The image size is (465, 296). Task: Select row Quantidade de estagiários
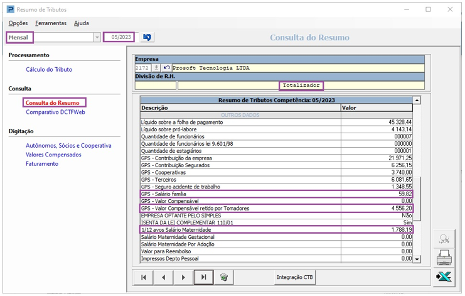pos(276,151)
